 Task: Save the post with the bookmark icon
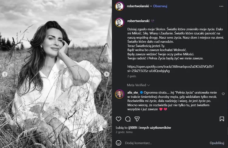(x=222, y=119)
